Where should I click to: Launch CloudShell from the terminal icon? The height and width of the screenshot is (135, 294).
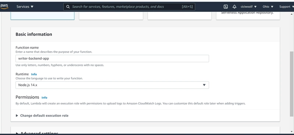coord(226,7)
